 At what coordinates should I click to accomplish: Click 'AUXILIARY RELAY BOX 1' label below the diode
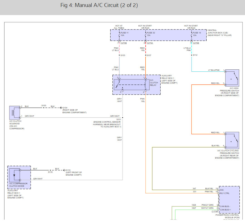14,192
